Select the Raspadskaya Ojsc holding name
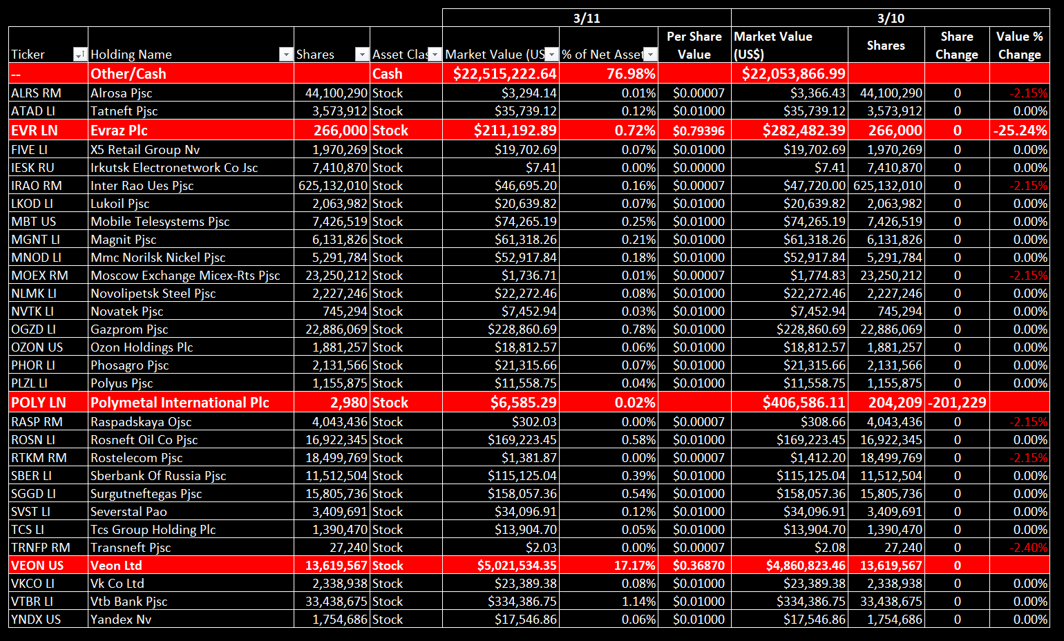The width and height of the screenshot is (1064, 641). pos(191,422)
